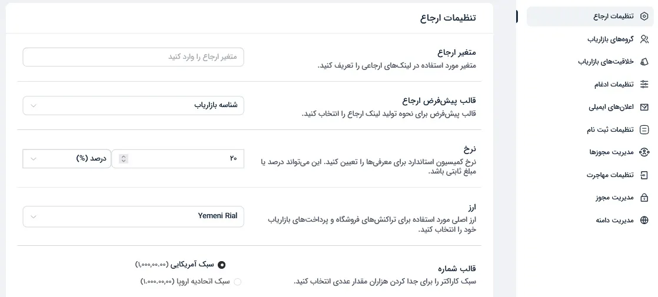Click the تنظیمات ارجاع hexagon icon in sidebar
This screenshot has height=297, width=658.
[x=644, y=16]
